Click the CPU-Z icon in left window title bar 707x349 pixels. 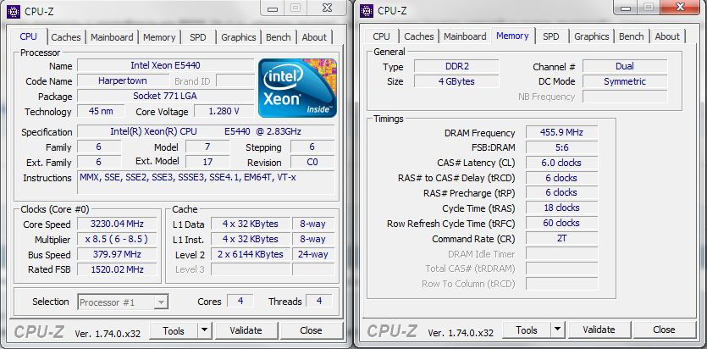(x=14, y=11)
